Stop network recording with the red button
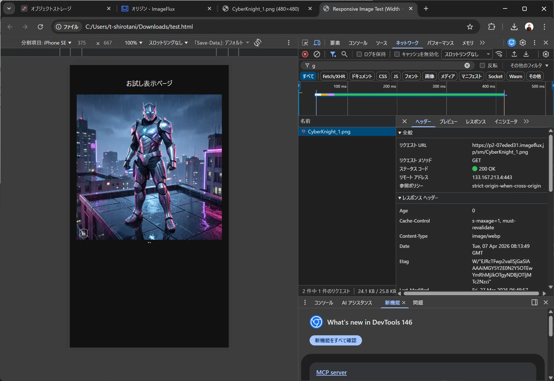The image size is (554, 381). (305, 54)
